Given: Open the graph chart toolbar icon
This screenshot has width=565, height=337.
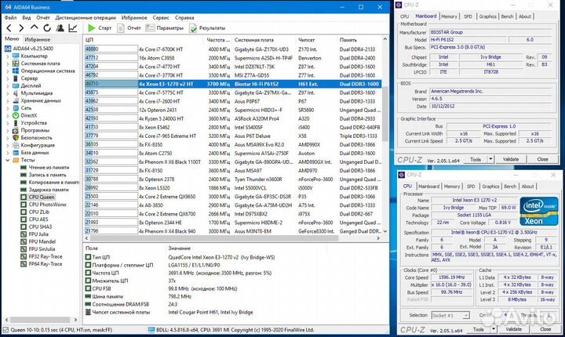Looking at the screenshot, I should coord(73,28).
